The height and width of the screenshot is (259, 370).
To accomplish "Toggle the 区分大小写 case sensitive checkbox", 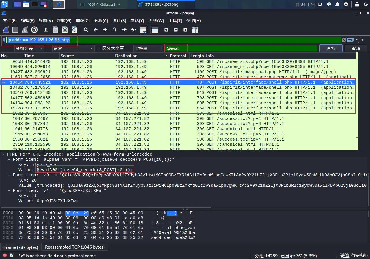I will tap(99, 48).
